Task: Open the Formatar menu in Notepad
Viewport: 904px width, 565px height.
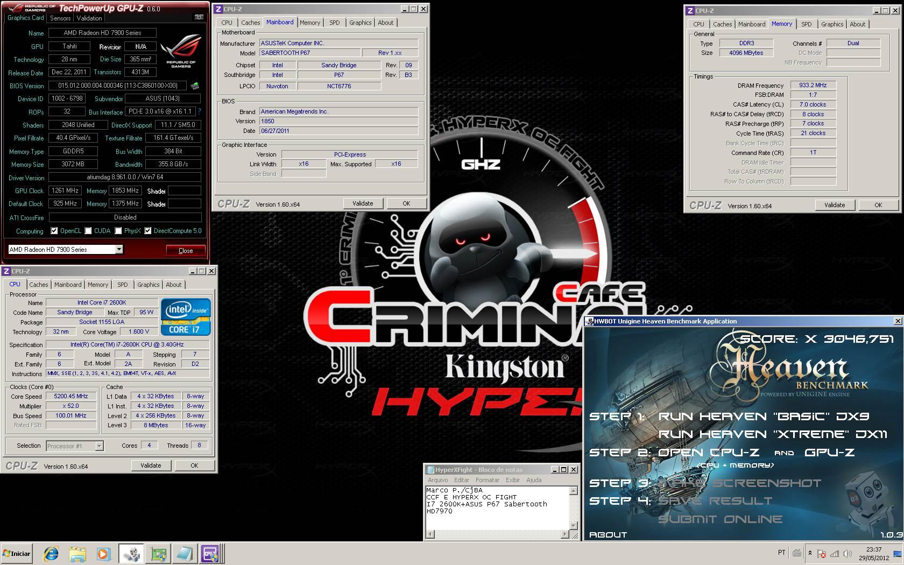Action: point(488,480)
